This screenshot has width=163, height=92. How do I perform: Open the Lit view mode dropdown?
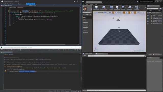[106, 13]
